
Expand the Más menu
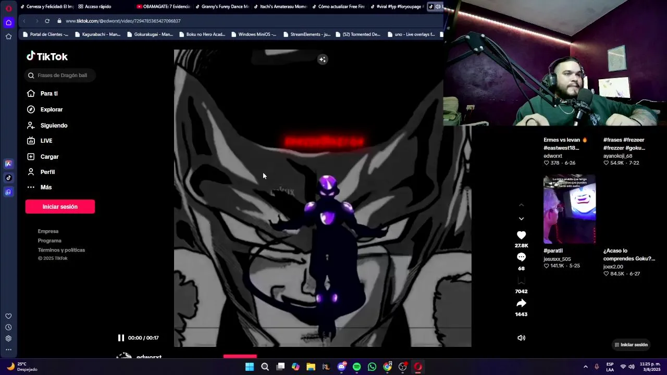(x=39, y=187)
